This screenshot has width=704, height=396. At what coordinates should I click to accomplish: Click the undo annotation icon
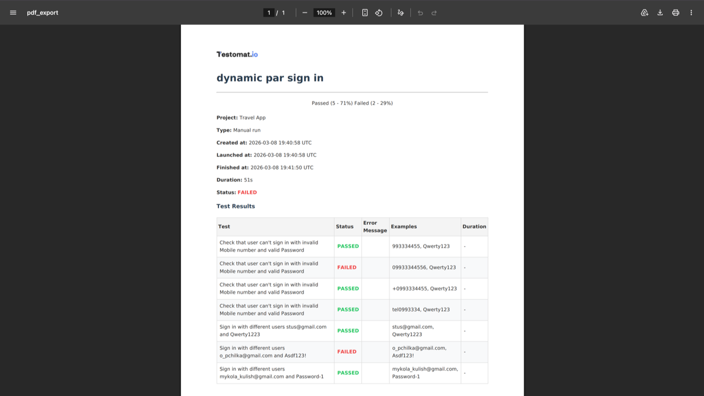420,12
